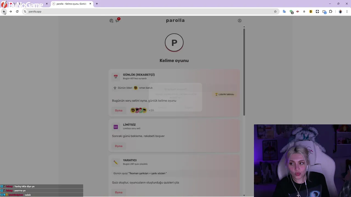Open the Chrome three-dot menu
Screen dimensions: 351x197
click(x=347, y=11)
